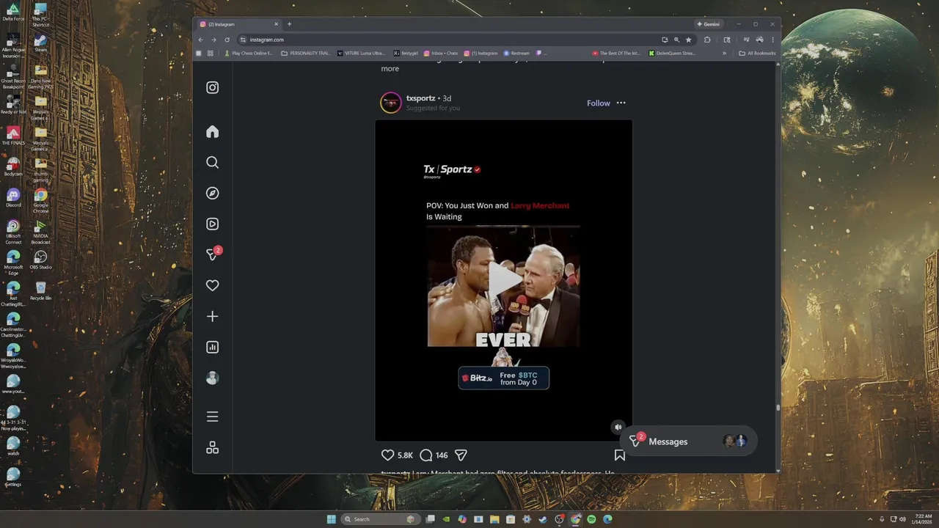This screenshot has width=939, height=528.
Task: Click the 5.8K likes count
Action: click(x=405, y=455)
